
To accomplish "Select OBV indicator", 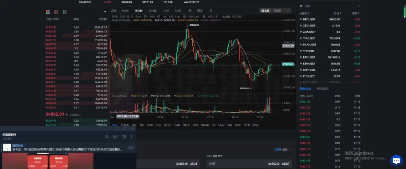I will click(158, 125).
